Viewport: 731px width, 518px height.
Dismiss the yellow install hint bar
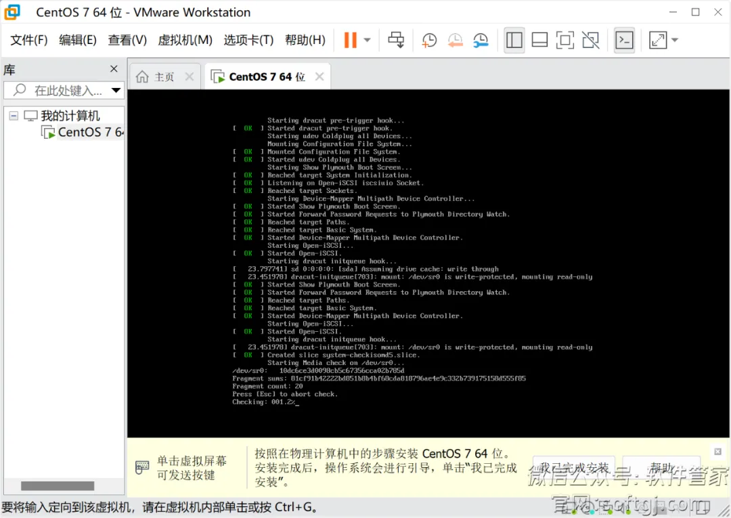pos(717,452)
